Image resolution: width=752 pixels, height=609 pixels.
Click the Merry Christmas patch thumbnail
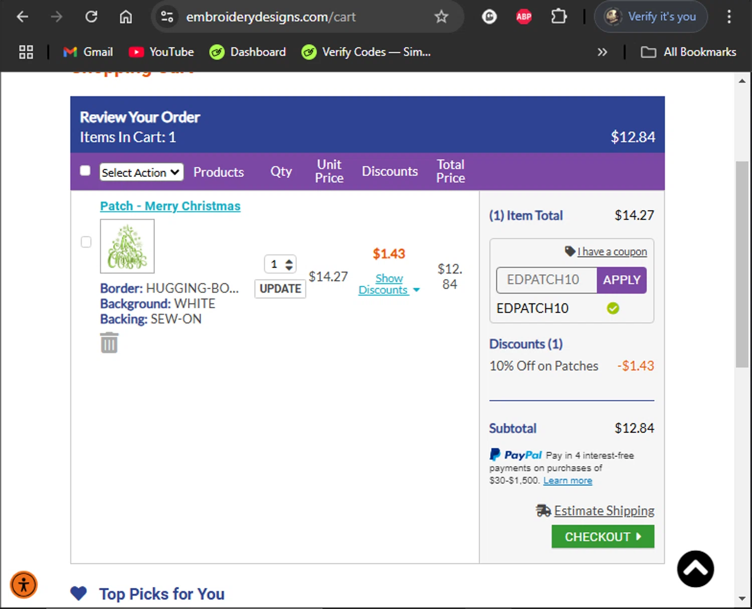coord(127,246)
